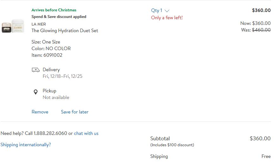Click the Arrives before Christmas message
Screen dimensions: 275x162
tap(54, 10)
